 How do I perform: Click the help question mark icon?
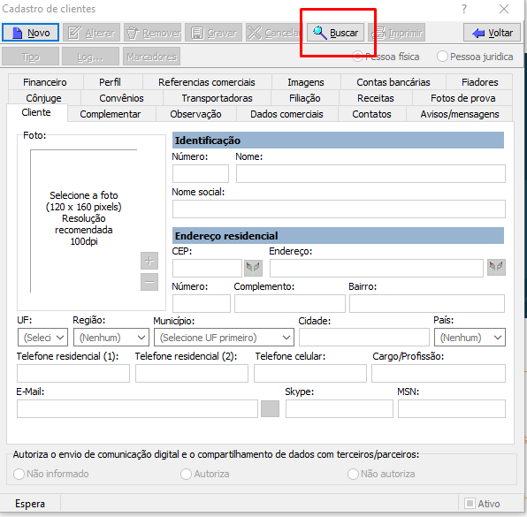tap(464, 9)
